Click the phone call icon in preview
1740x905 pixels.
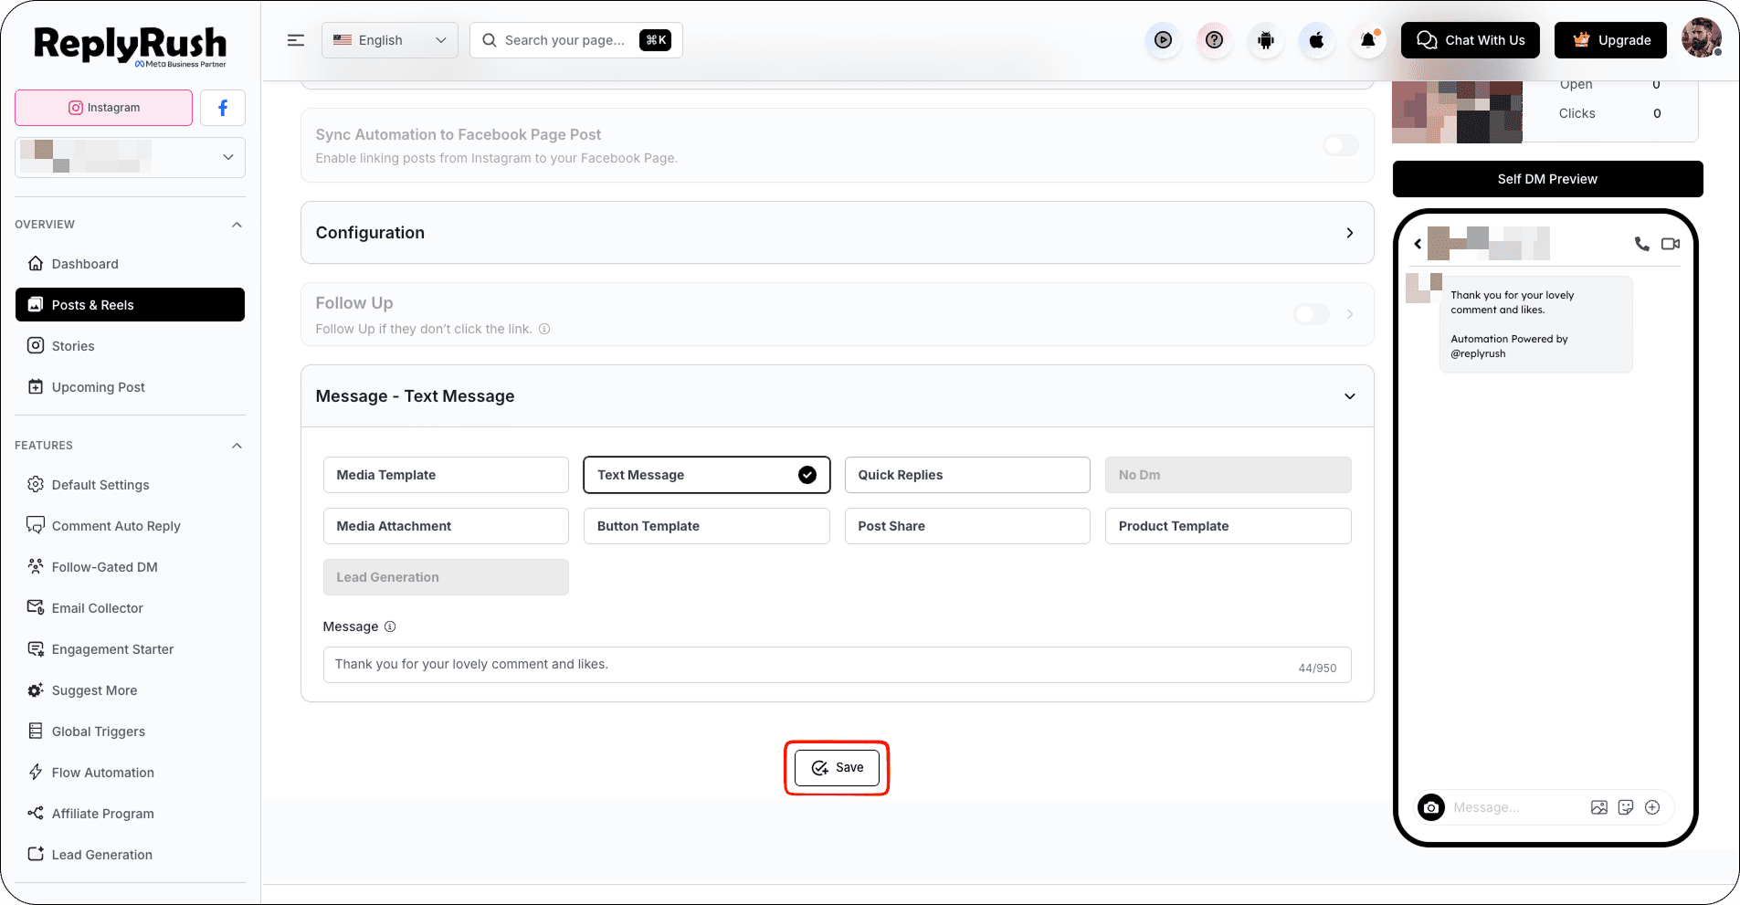coord(1641,244)
